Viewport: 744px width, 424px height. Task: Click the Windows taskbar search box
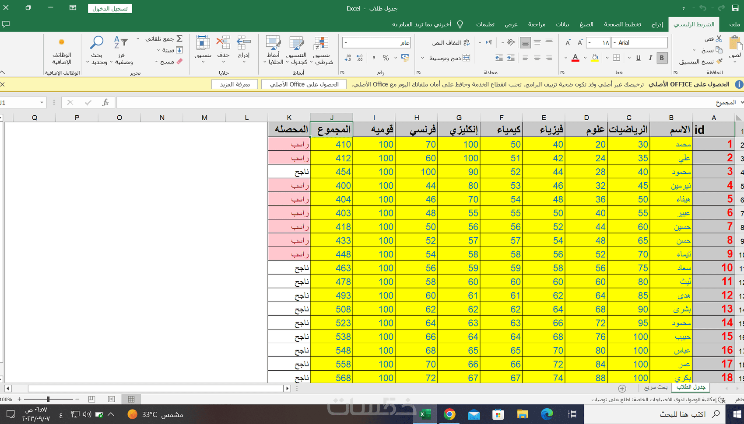tap(655, 414)
